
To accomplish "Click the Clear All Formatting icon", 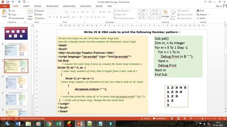I will [83, 12].
